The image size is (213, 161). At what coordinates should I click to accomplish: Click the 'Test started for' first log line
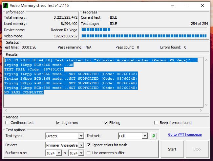click(x=101, y=60)
